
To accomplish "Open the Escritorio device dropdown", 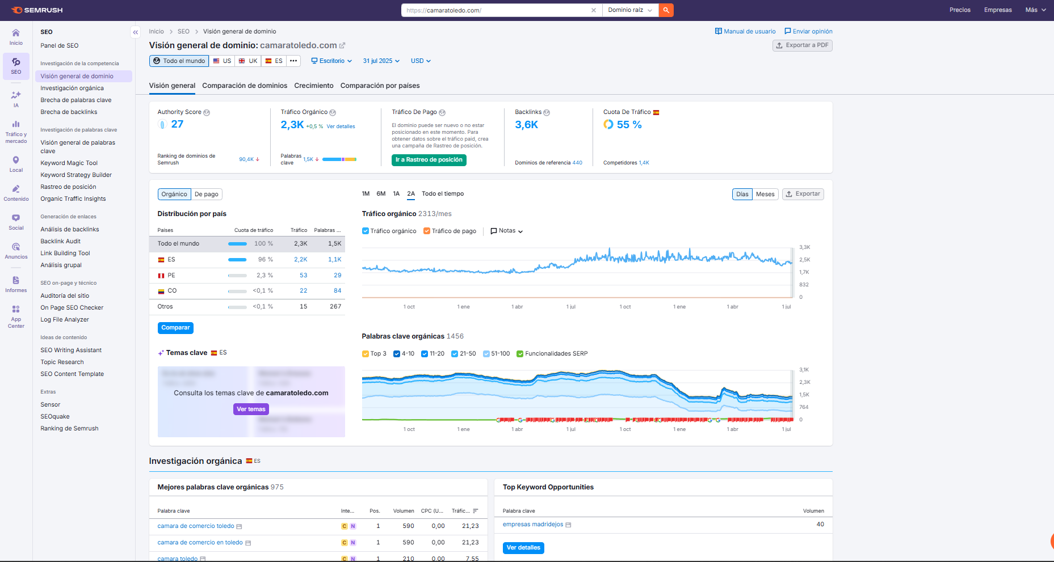I will (331, 61).
